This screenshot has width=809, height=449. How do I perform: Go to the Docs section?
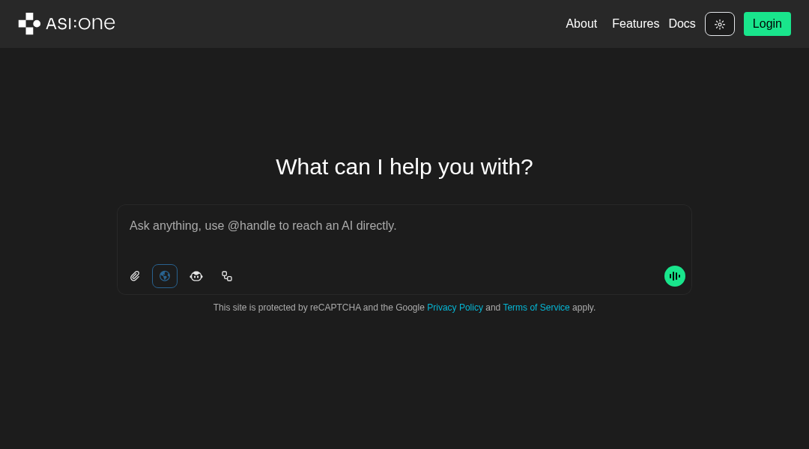point(682,24)
